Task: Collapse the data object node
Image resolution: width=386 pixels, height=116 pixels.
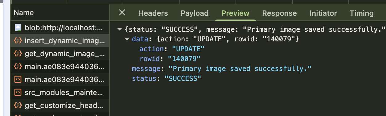Action: pos(127,39)
